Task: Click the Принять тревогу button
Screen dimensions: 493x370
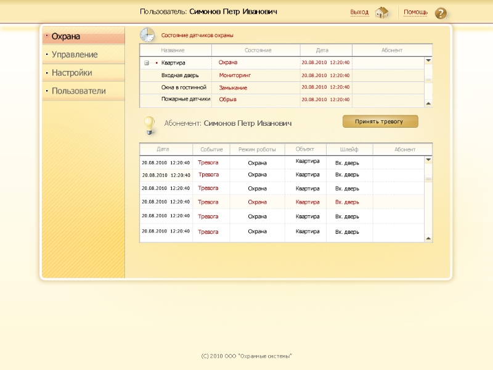Action: click(x=380, y=121)
